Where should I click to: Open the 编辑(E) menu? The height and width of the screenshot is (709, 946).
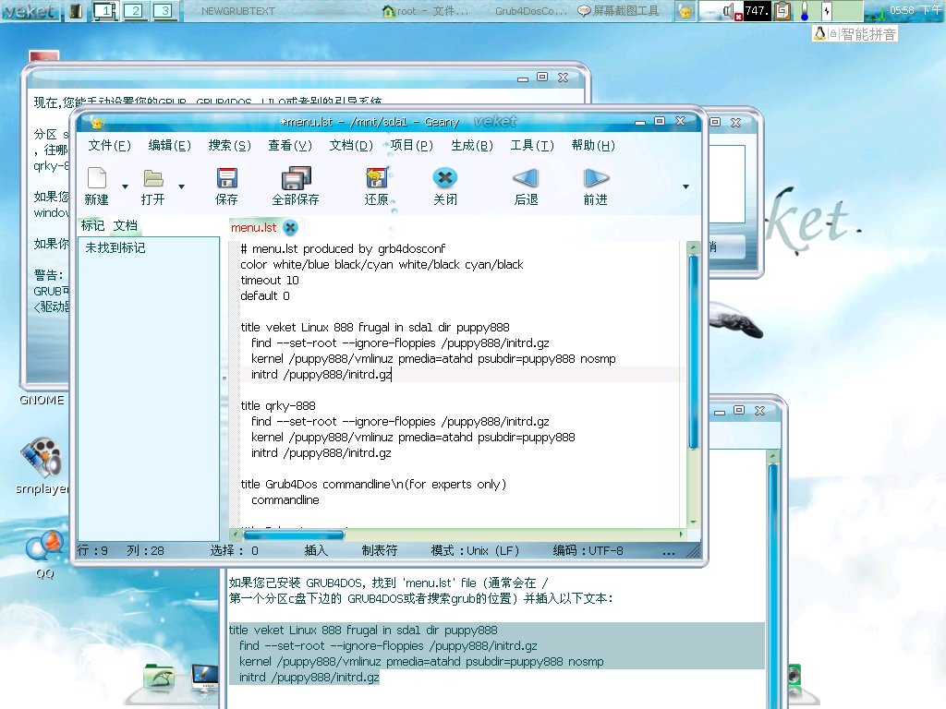point(170,145)
